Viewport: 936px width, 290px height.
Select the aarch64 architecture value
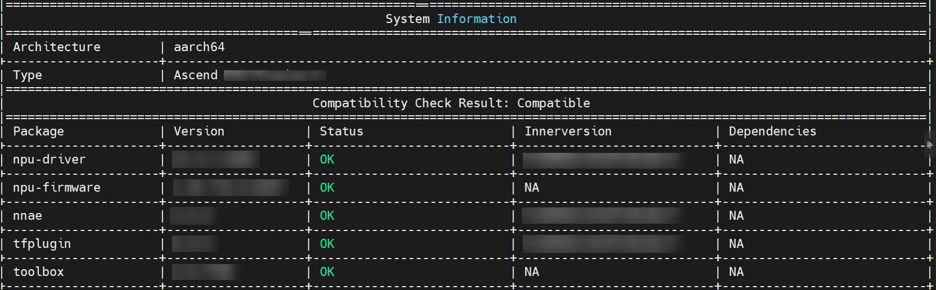click(x=199, y=47)
